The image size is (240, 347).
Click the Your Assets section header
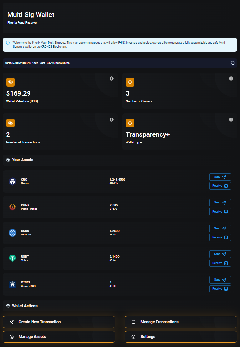23,160
